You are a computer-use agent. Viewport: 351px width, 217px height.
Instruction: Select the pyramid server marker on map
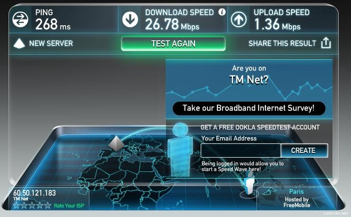116,142
